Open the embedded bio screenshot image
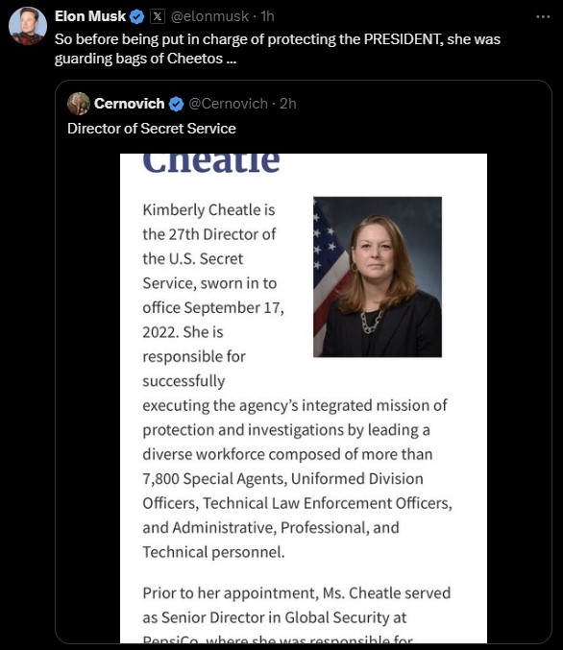 point(304,398)
